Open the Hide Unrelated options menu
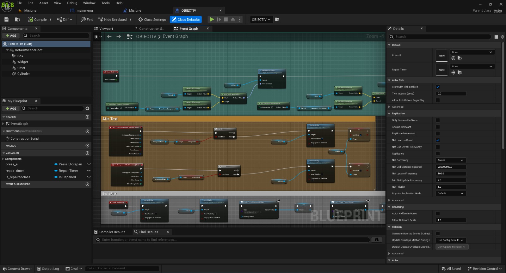Screen dimensions: 506x273 (x=131, y=20)
